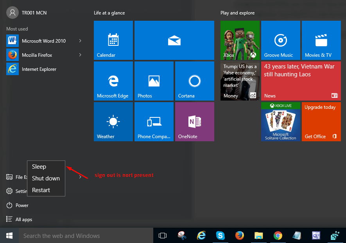Launch Microsoft Edge tile
Viewport: 346px width, 243px height.
(x=113, y=81)
